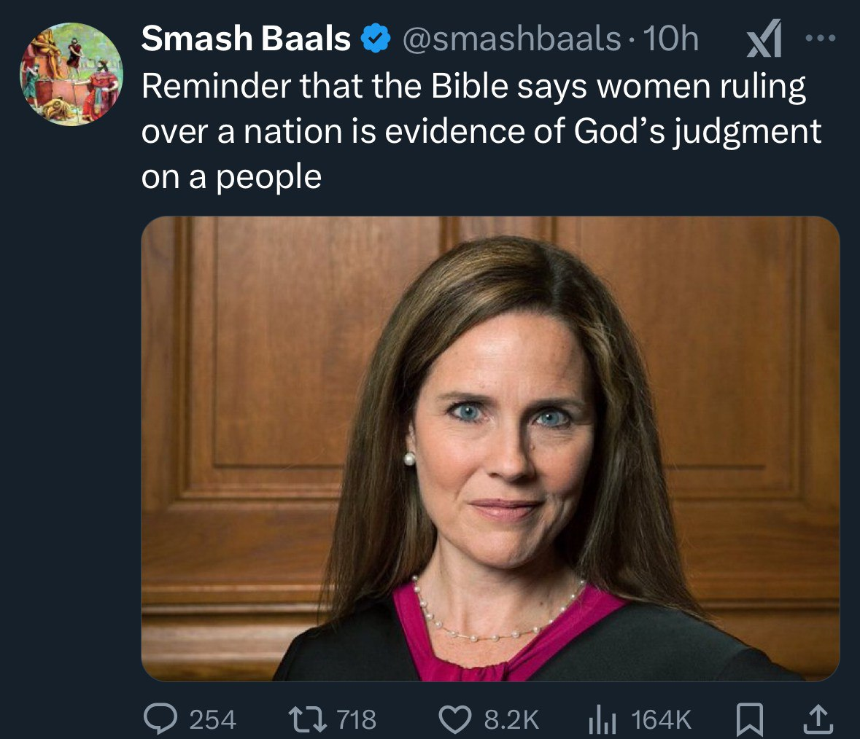This screenshot has width=860, height=739.
Task: Click the share upload-arrow icon
Action: coord(818,719)
